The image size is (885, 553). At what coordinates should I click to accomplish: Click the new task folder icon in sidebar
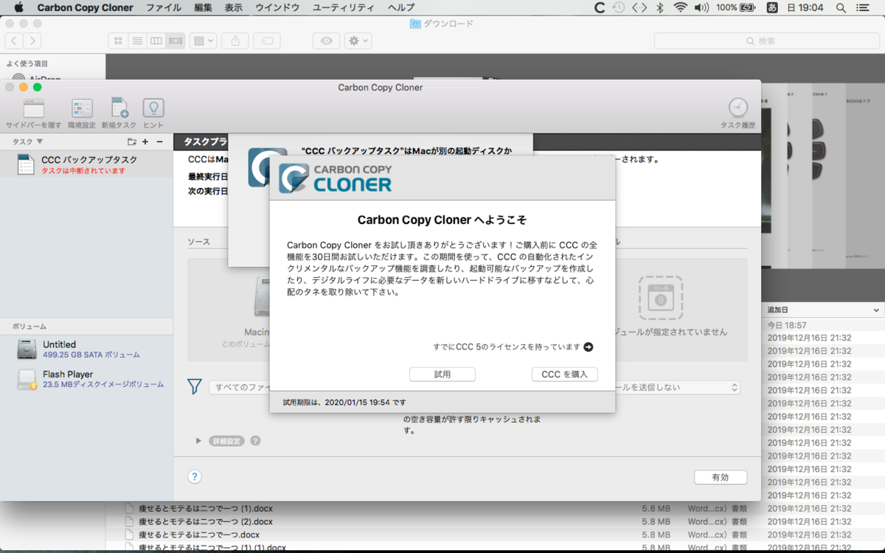pos(132,142)
